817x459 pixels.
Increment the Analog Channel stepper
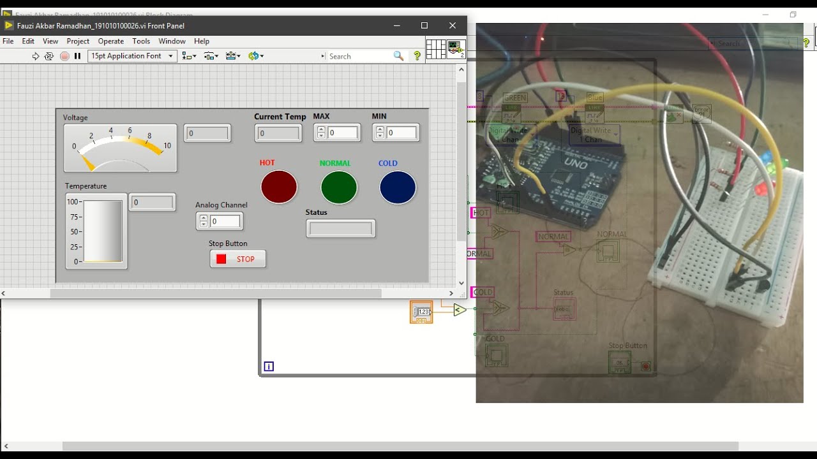tap(204, 218)
